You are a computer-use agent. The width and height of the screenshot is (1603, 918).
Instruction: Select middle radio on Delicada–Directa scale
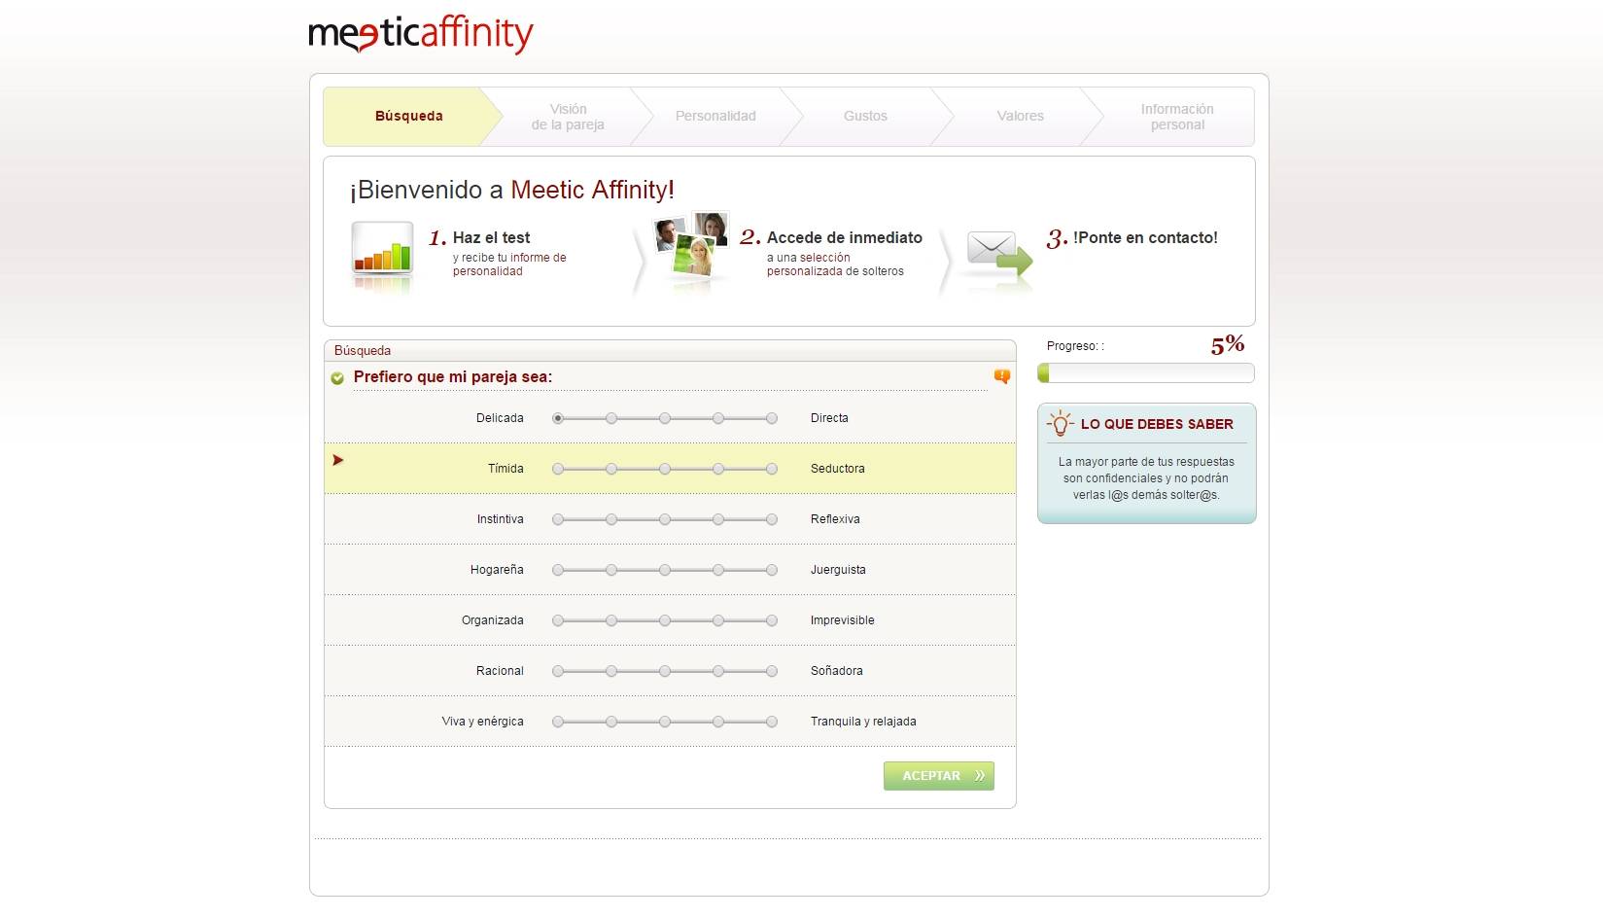point(665,418)
